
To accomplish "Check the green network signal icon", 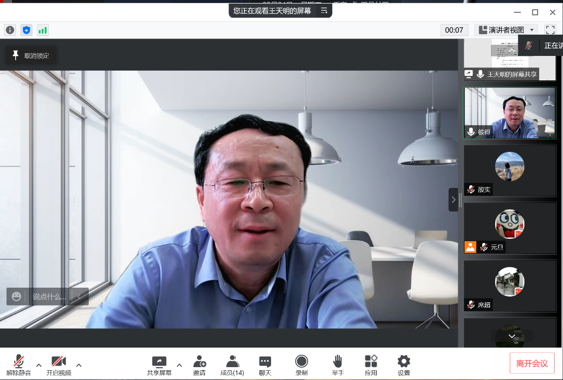I will [x=43, y=30].
